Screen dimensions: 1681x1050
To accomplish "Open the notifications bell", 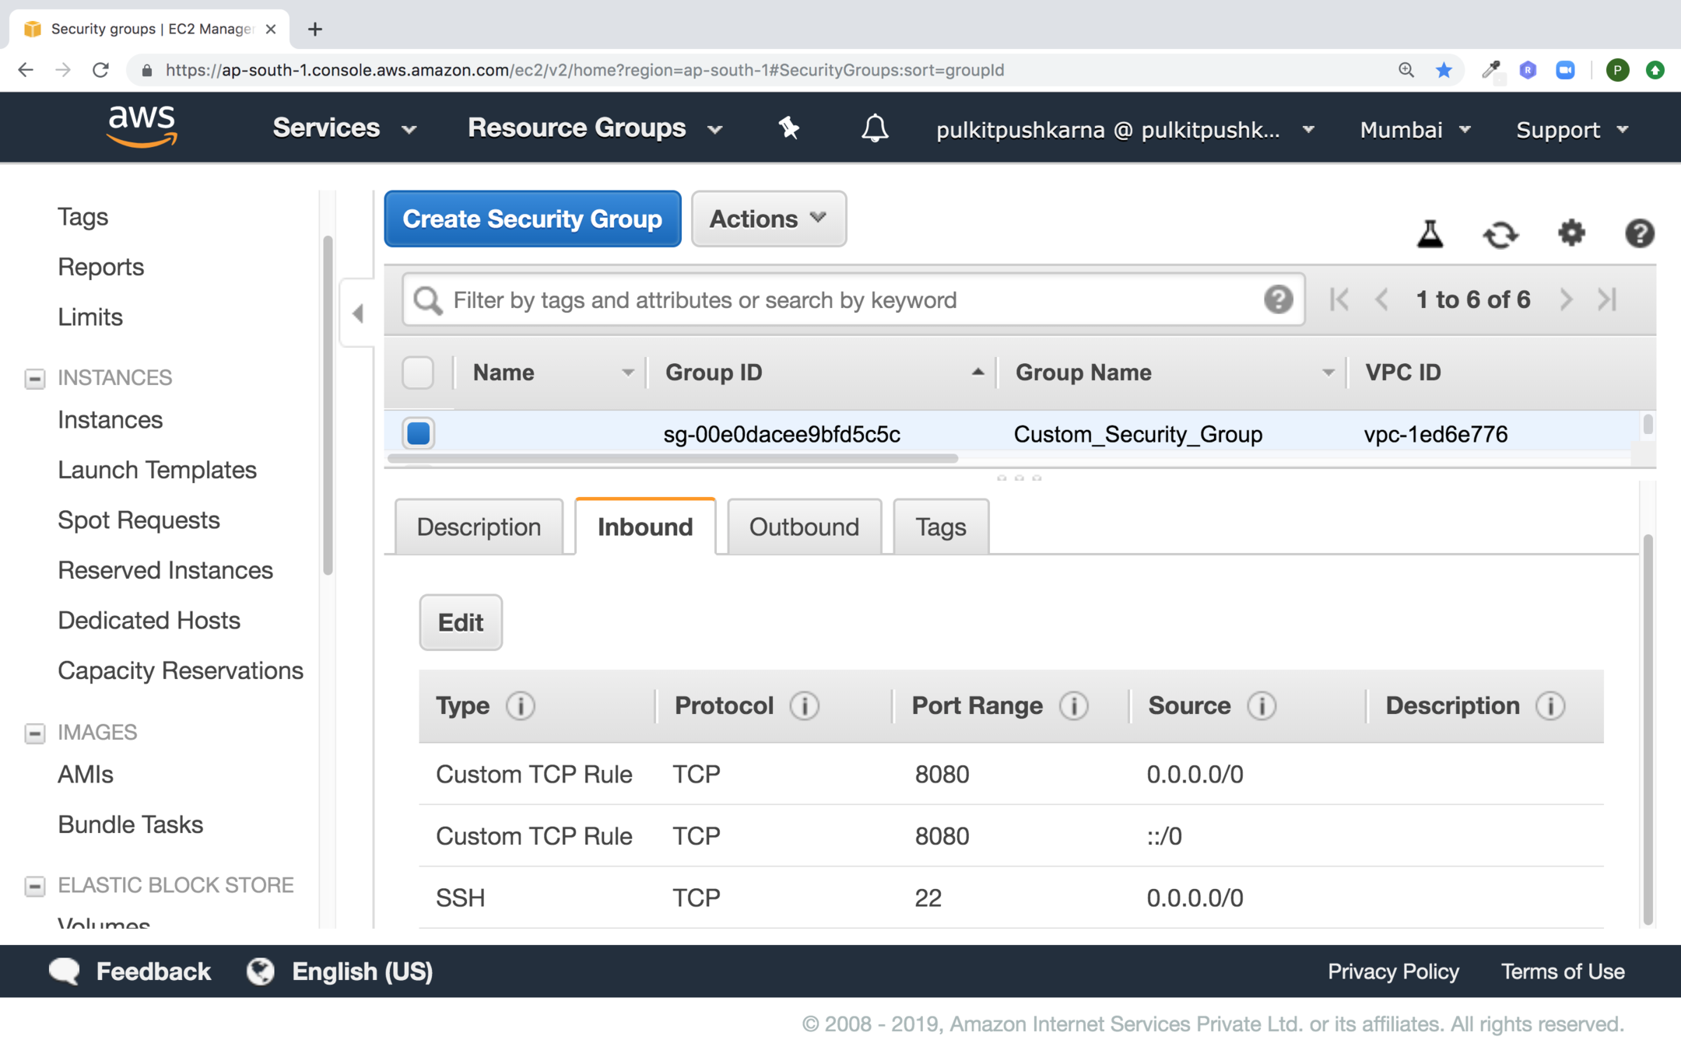I will [x=875, y=128].
